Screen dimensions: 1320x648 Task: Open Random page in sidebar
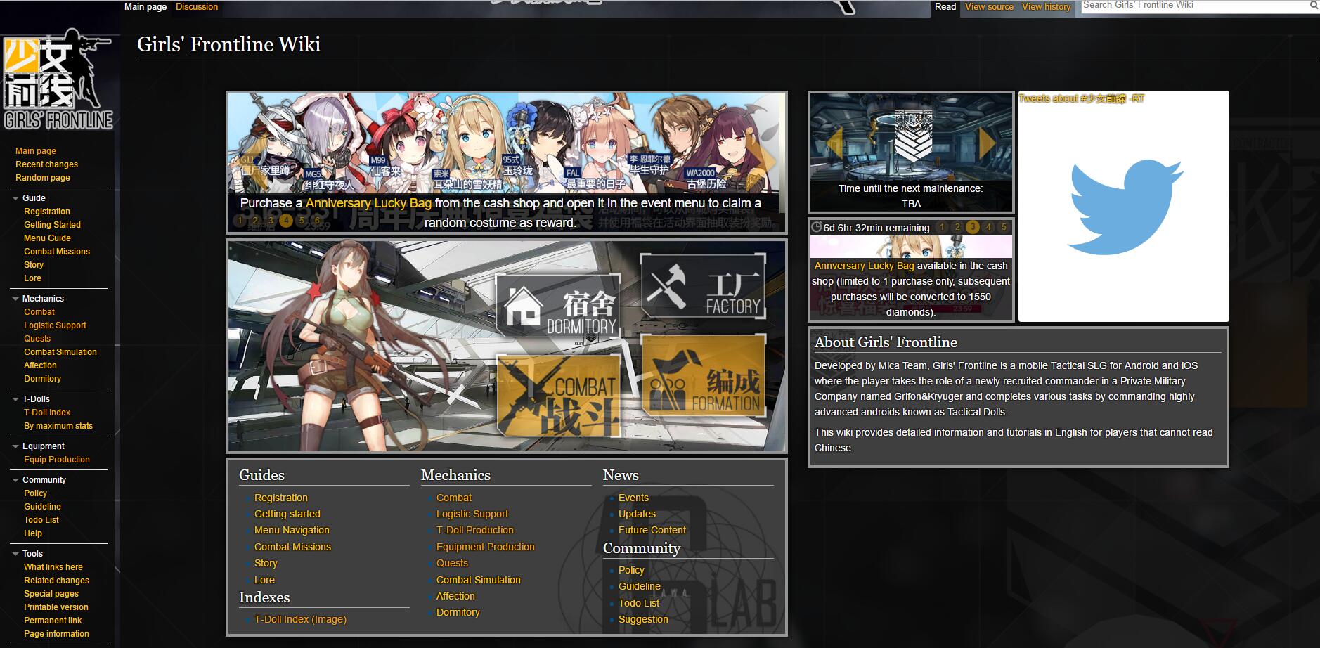(43, 178)
